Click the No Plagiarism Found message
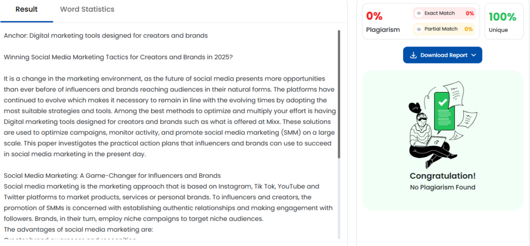 (x=443, y=187)
